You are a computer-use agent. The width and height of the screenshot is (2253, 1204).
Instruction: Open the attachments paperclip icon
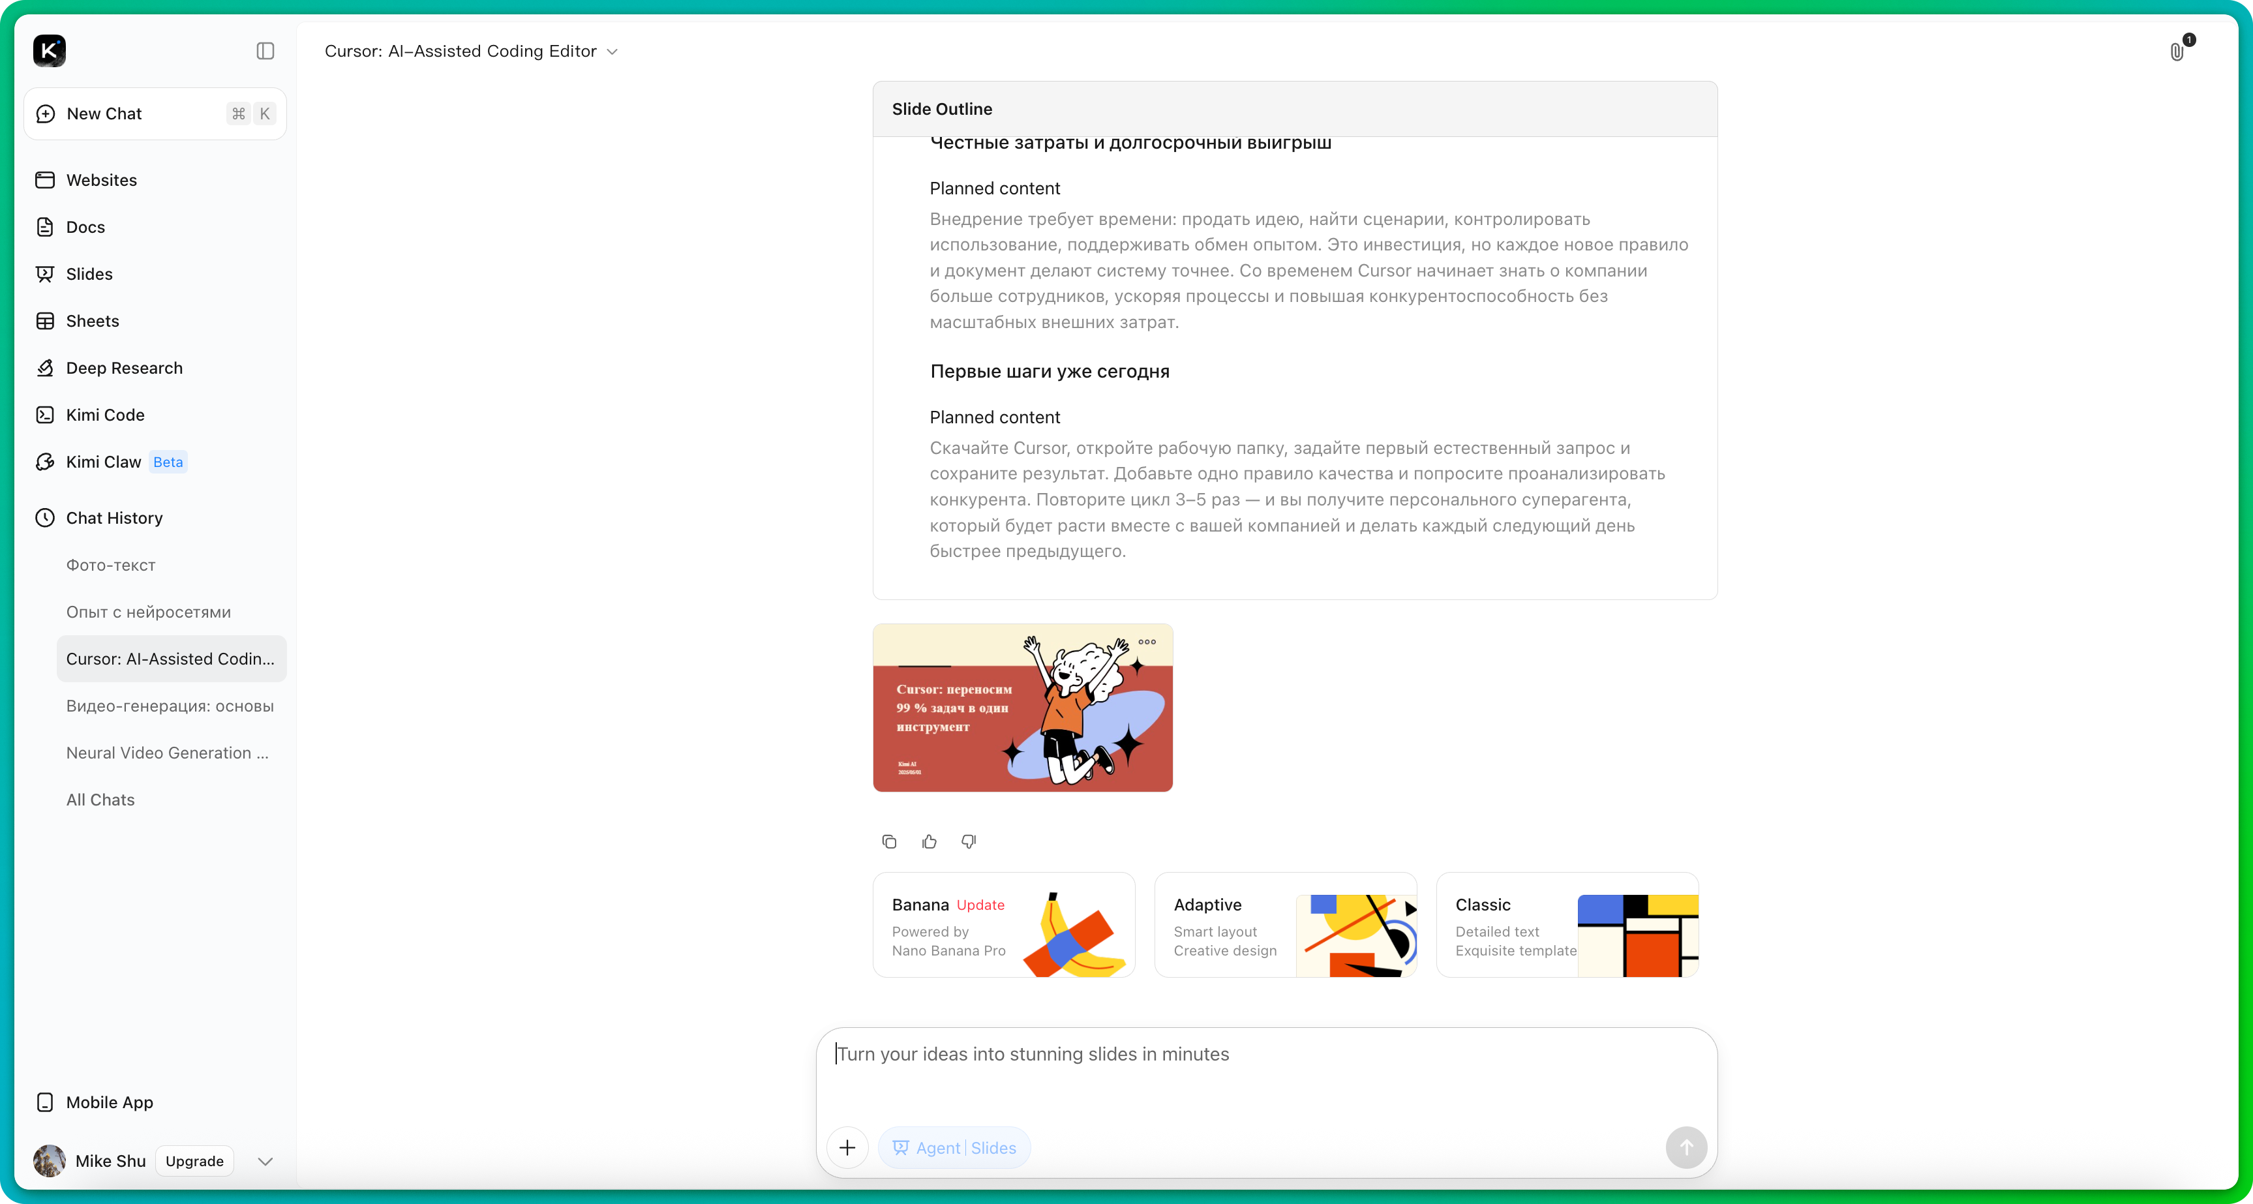pos(2177,52)
